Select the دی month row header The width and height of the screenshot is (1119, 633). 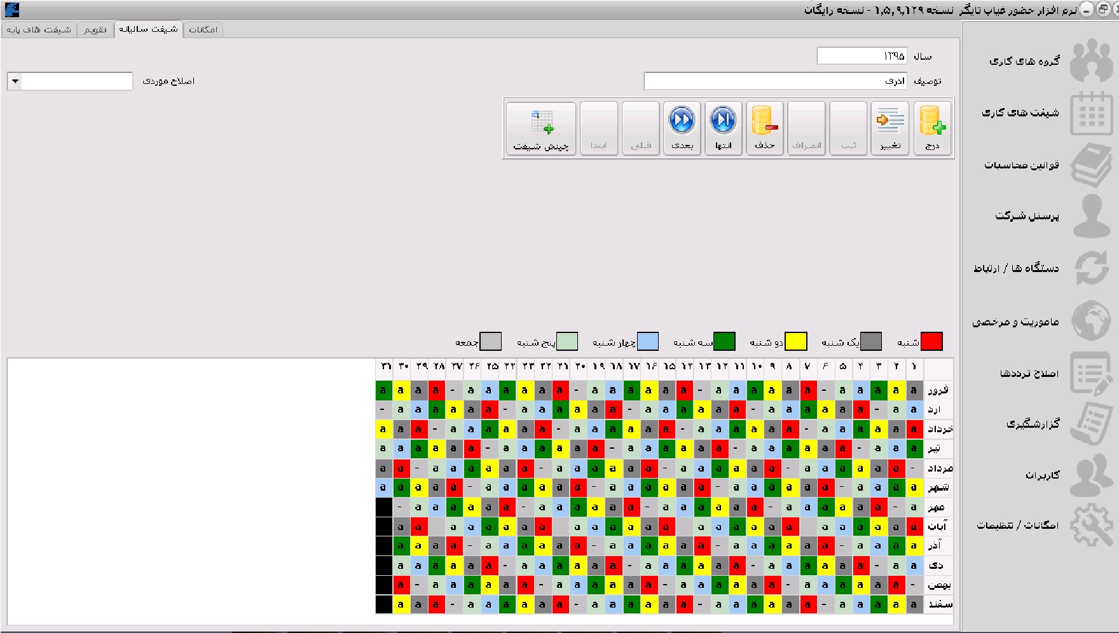tap(938, 566)
